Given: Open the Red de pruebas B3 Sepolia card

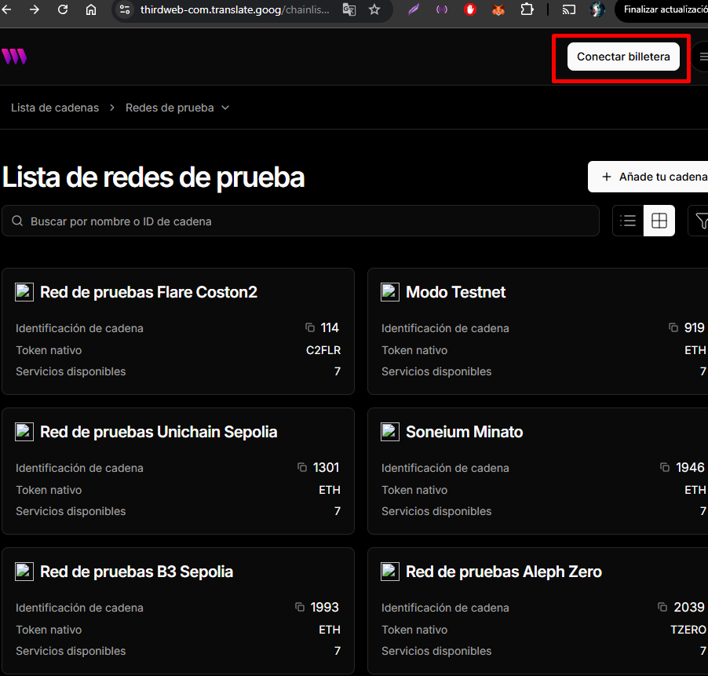Looking at the screenshot, I should point(178,611).
